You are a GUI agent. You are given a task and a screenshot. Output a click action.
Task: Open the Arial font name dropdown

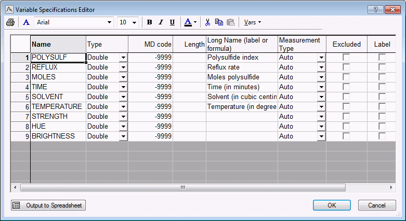click(x=109, y=22)
